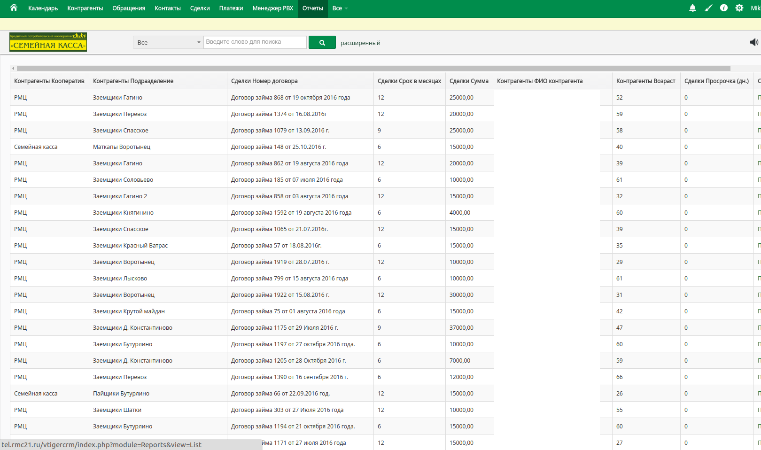The image size is (761, 450).
Task: Select Договор займа 1390 от 16 сентября cell
Action: tap(300, 377)
